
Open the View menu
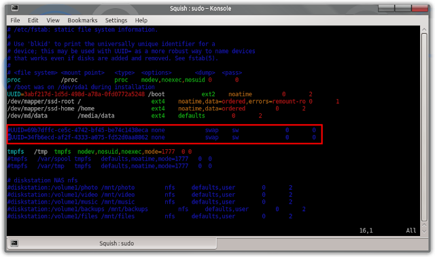(53, 20)
